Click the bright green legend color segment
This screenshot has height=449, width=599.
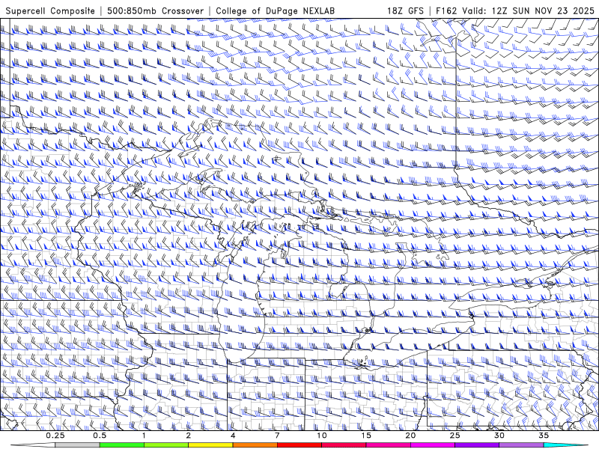click(122, 445)
